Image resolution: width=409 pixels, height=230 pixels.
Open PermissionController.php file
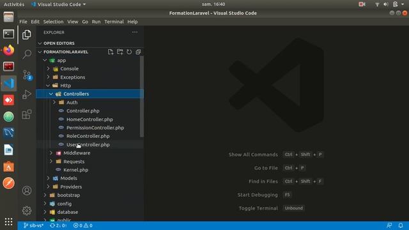[x=89, y=128]
